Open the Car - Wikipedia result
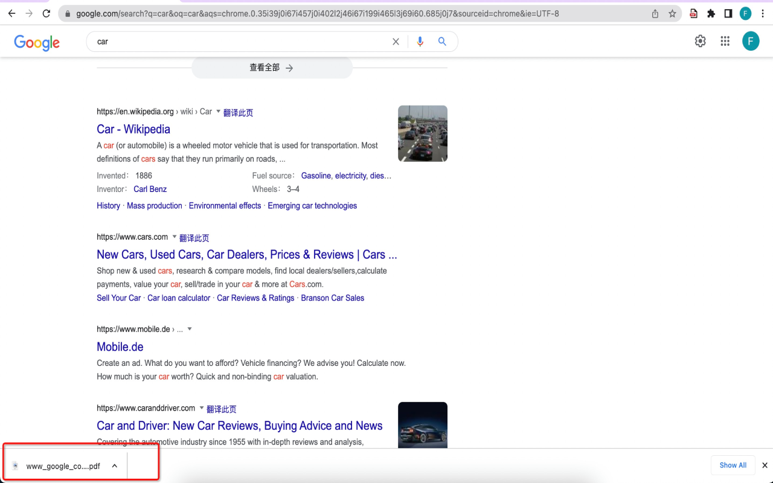Screen dimensions: 773x483 (x=133, y=129)
